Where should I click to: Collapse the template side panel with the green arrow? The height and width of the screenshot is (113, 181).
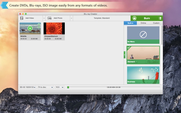pos(124,55)
